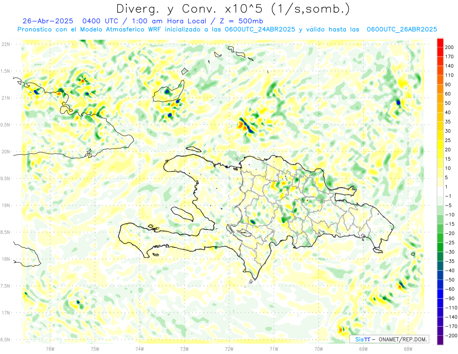Click the '73W' longitude label

point(184,349)
